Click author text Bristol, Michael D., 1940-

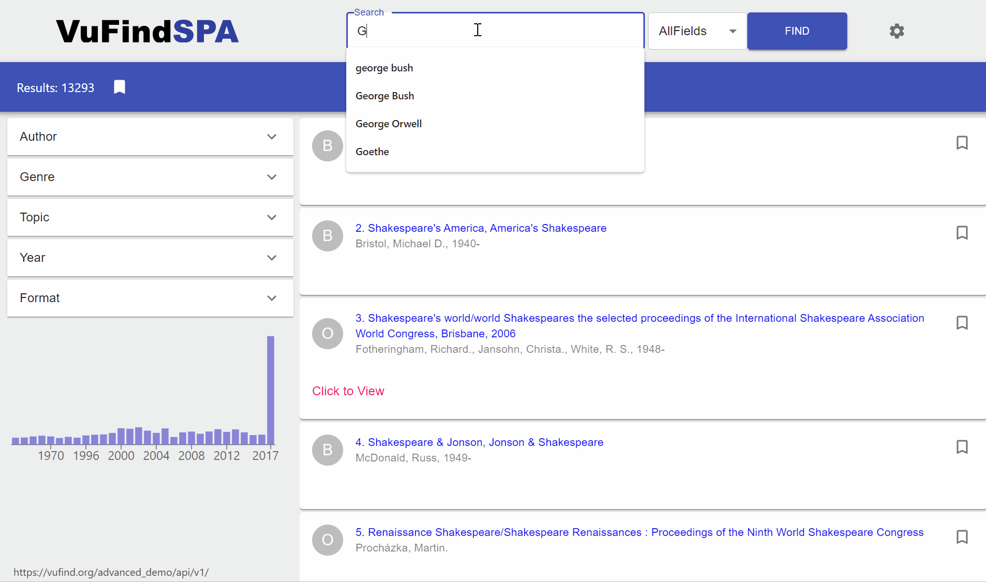[418, 244]
